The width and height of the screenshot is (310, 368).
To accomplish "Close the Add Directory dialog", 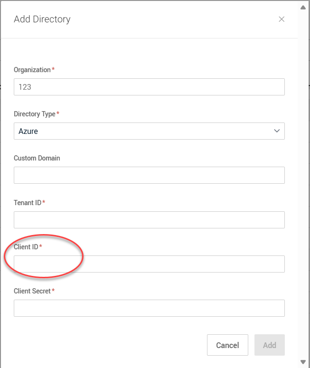I will [282, 19].
